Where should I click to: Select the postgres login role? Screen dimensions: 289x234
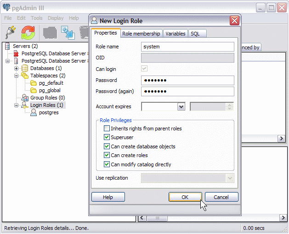[x=49, y=112]
